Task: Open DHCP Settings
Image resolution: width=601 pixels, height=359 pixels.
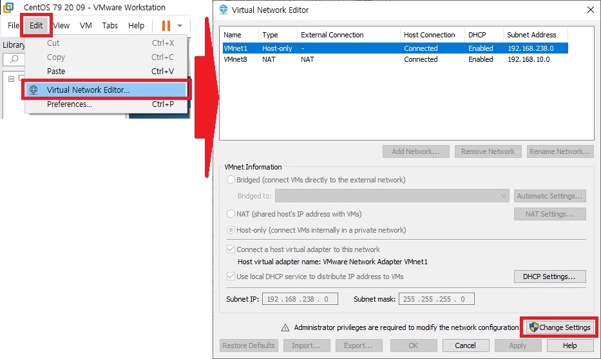Action: [x=549, y=277]
